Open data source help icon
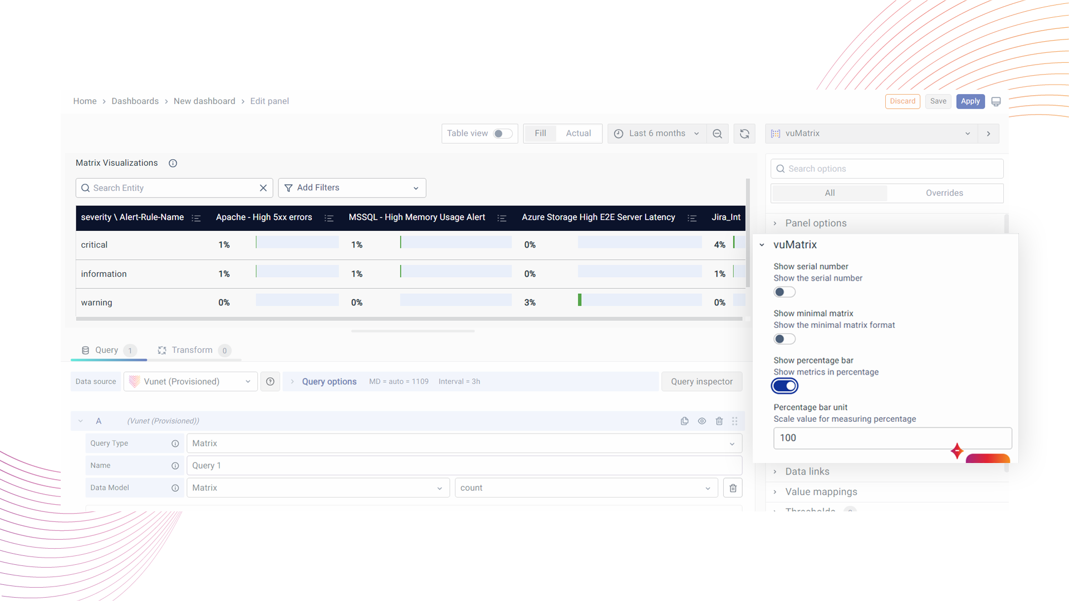 [x=270, y=382]
